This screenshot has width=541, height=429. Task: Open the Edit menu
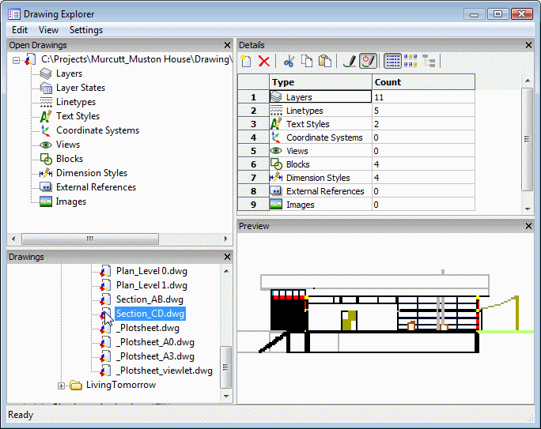pyautogui.click(x=20, y=30)
